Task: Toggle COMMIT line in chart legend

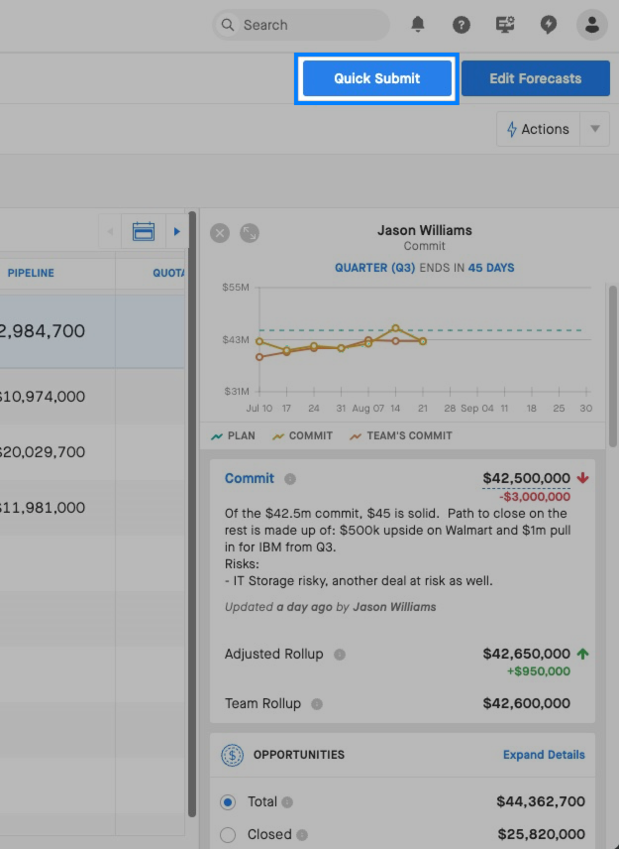Action: [x=303, y=435]
